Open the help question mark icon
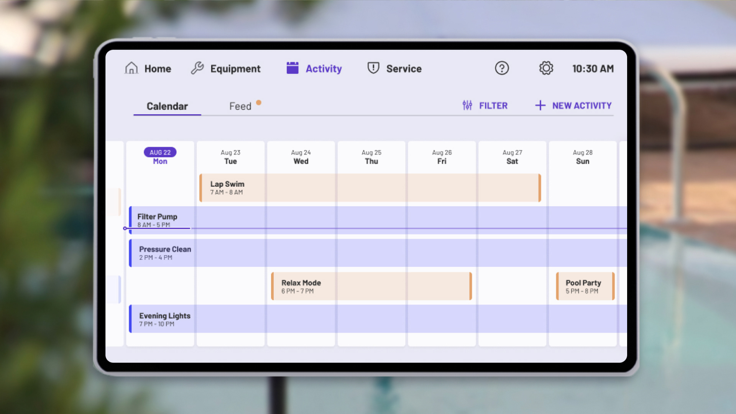Viewport: 736px width, 414px height. click(x=501, y=68)
